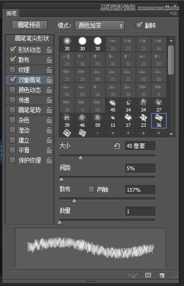The height and width of the screenshot is (286, 184).
Task: Uncheck the 双重画笔 checkbox
Action: point(12,80)
